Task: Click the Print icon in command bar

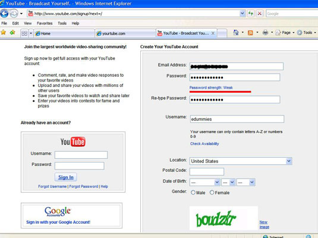Action: 265,33
